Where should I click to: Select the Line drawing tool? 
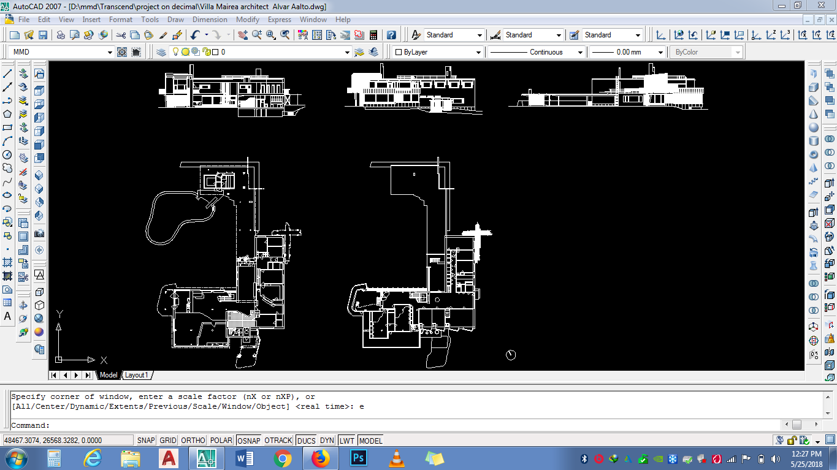coord(7,74)
